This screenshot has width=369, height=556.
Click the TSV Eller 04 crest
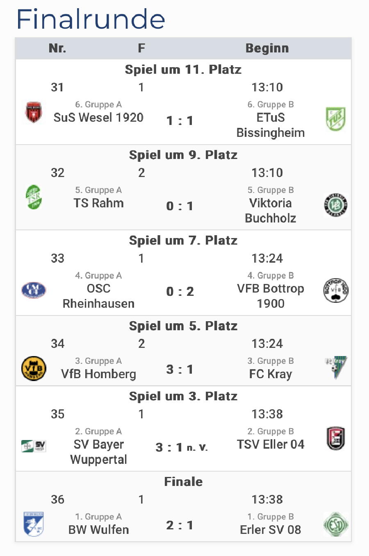click(x=335, y=438)
